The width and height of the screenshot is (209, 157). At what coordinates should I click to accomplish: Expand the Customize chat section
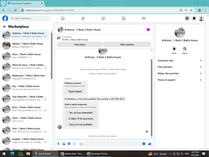(x=180, y=60)
